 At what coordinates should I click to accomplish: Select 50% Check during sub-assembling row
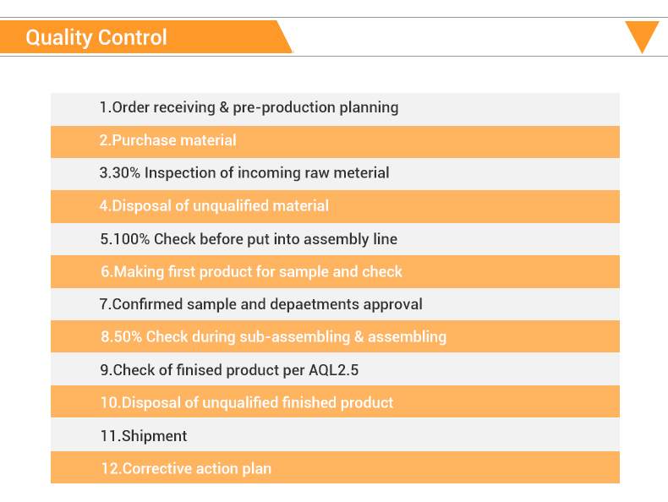pyautogui.click(x=335, y=337)
